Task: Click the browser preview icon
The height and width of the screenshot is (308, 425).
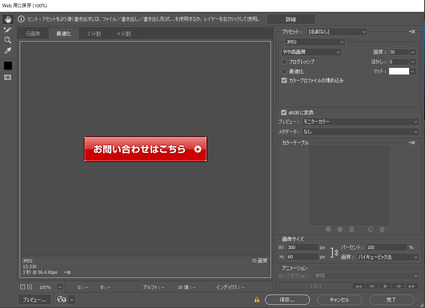Action: pyautogui.click(x=62, y=299)
